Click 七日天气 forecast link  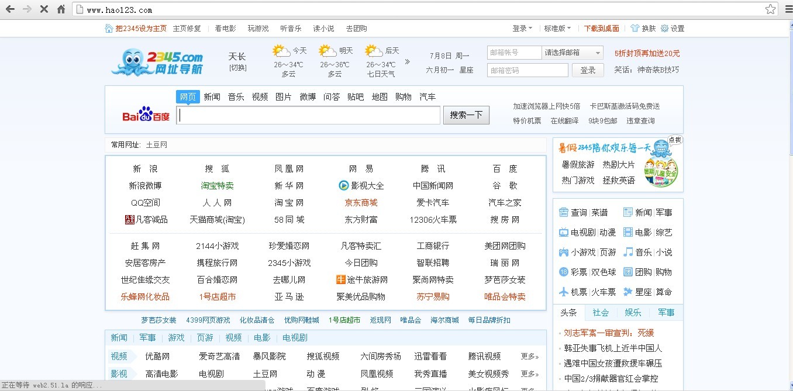click(x=381, y=74)
